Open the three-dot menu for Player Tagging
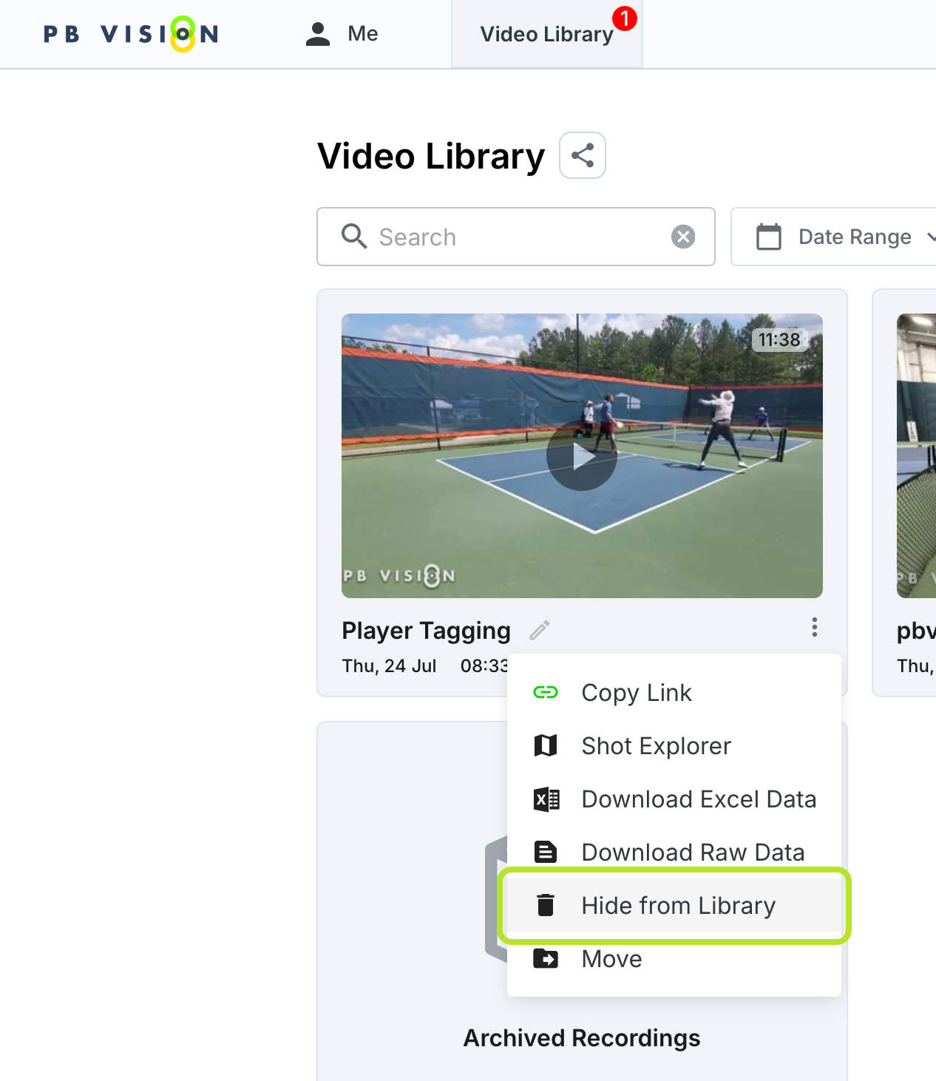 point(814,627)
